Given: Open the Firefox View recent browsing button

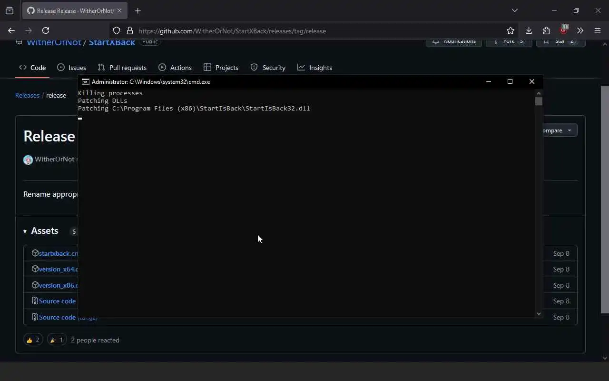Looking at the screenshot, I should coord(10,10).
